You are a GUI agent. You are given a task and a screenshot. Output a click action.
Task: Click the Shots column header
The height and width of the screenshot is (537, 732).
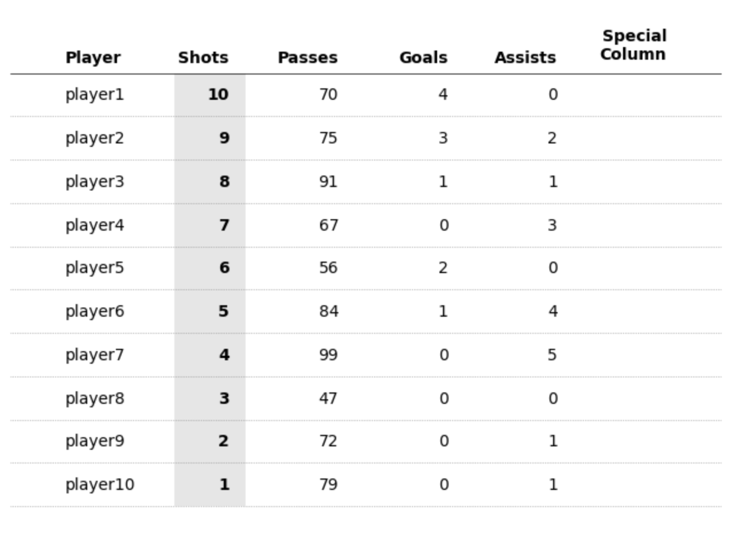[x=203, y=58]
